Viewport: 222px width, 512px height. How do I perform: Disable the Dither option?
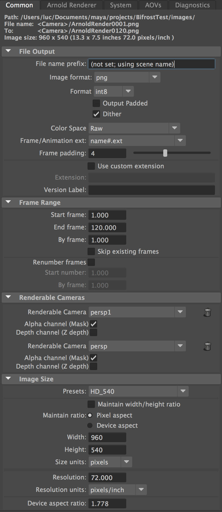tap(96, 114)
